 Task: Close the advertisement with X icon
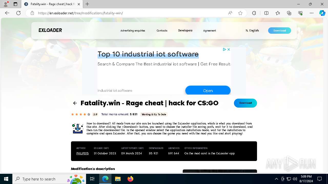coord(229,50)
